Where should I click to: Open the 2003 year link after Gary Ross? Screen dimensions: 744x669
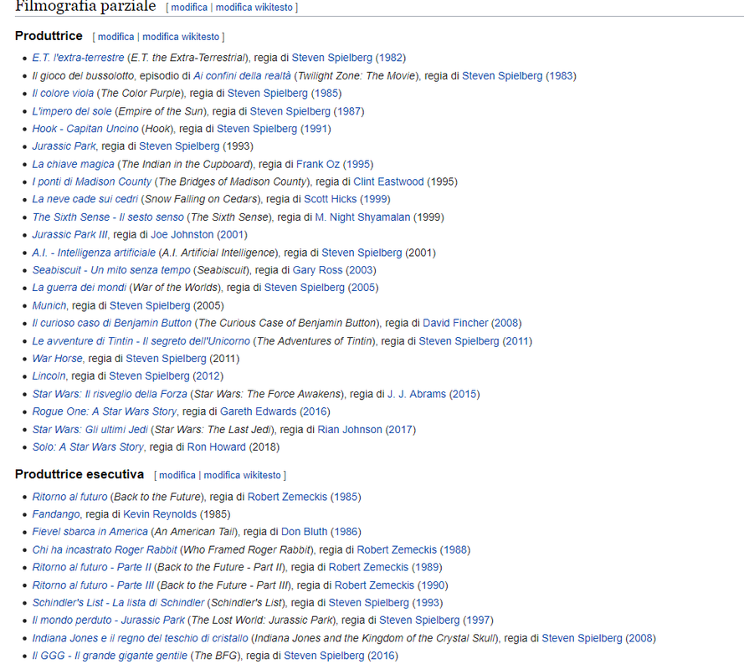tap(361, 270)
